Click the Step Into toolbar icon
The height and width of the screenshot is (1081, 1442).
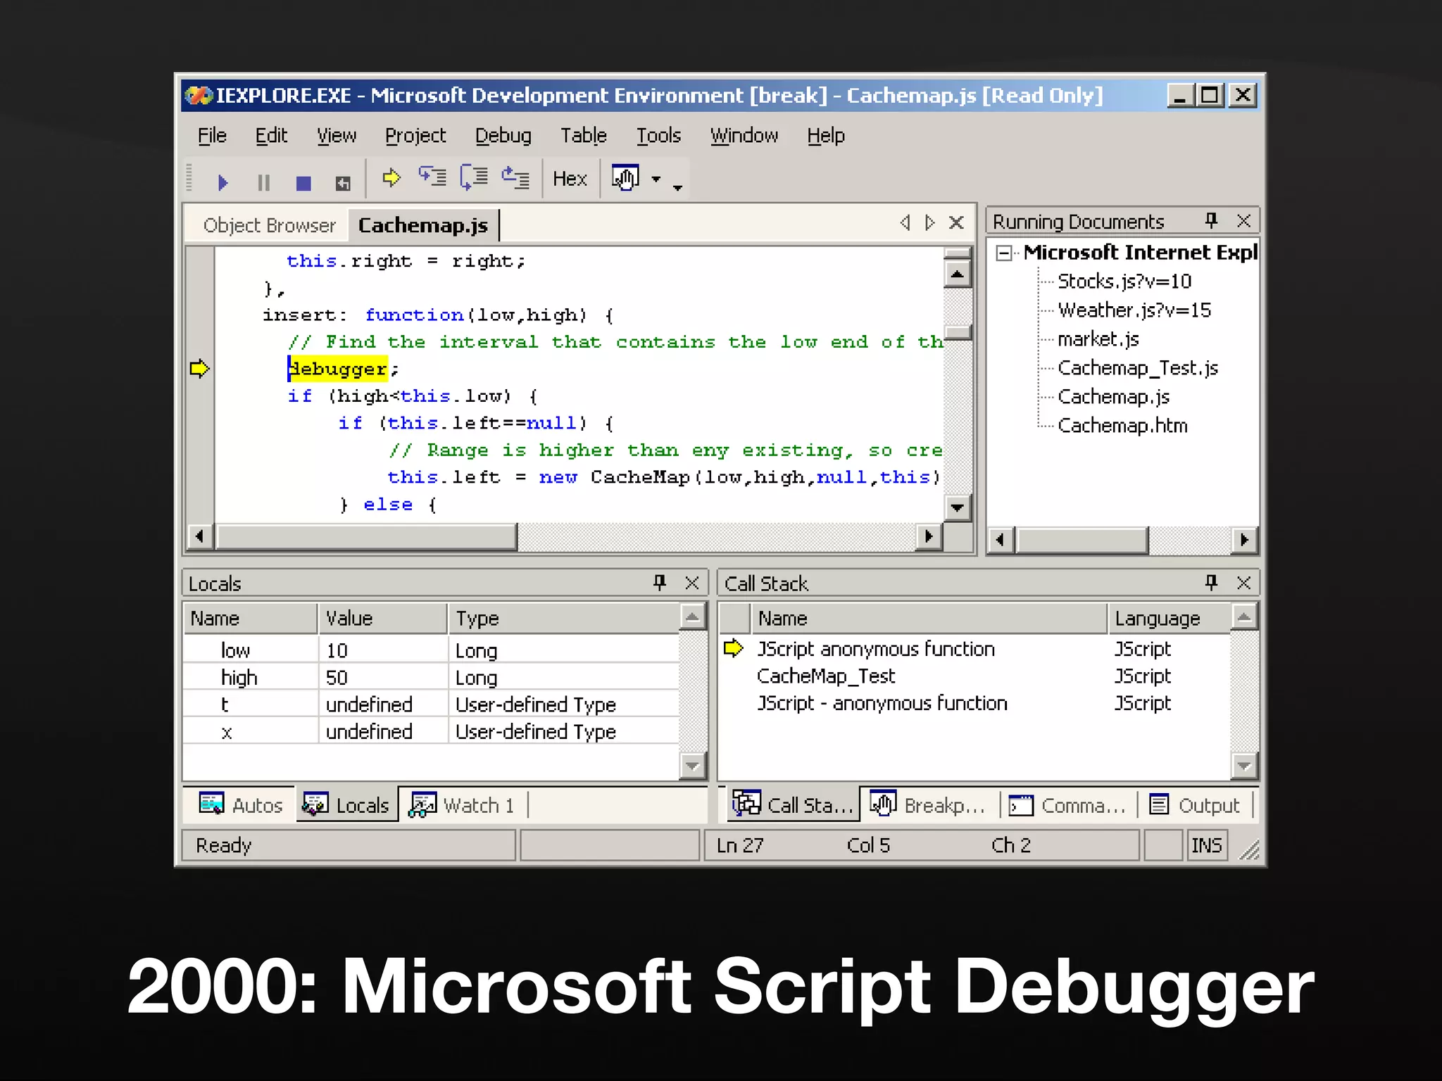(432, 178)
